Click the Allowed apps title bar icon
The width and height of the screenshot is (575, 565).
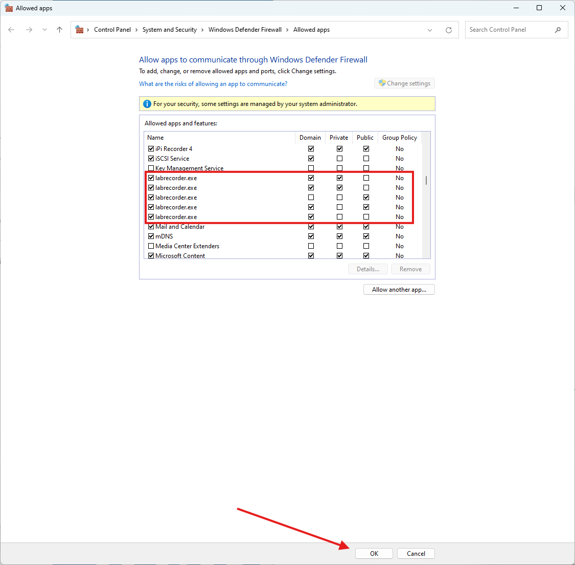coord(9,8)
